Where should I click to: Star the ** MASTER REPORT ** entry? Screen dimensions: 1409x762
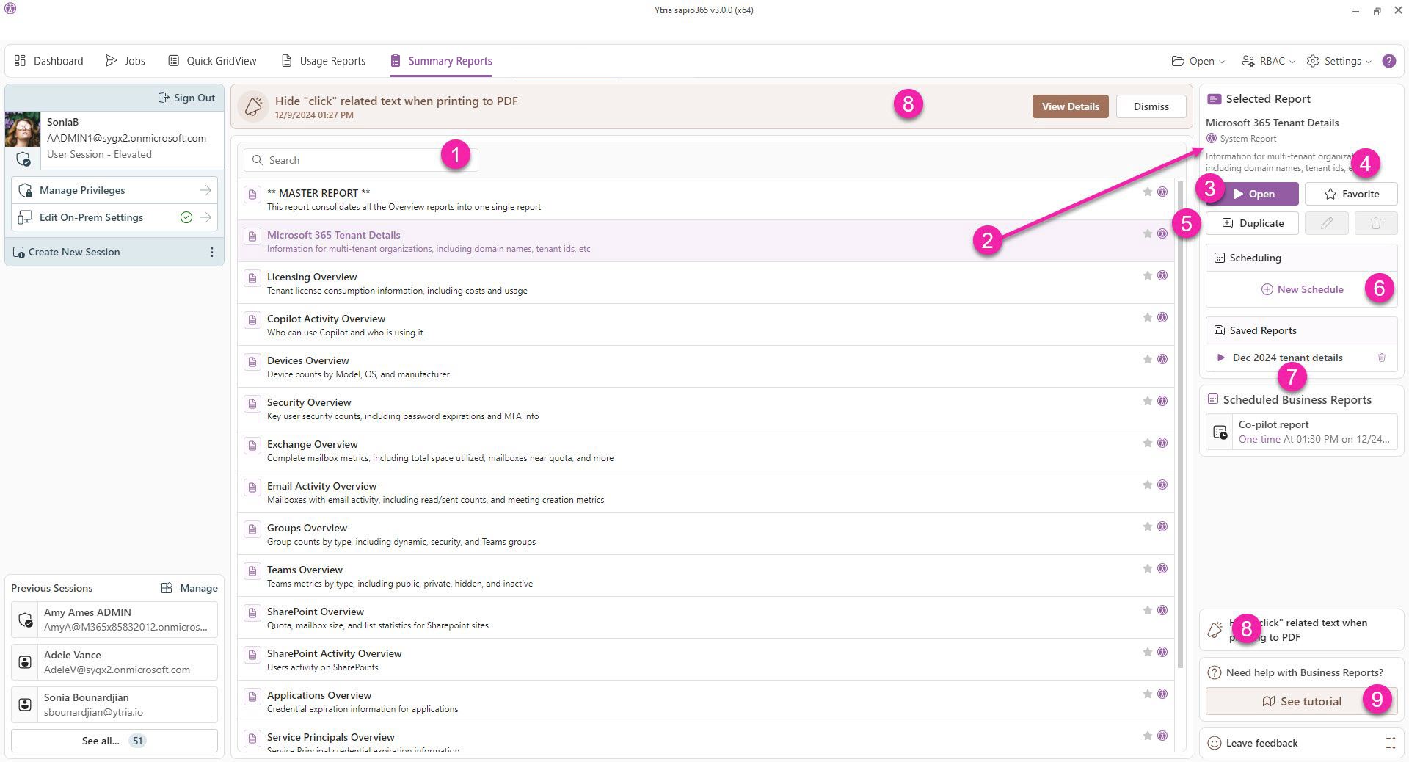[x=1147, y=192]
